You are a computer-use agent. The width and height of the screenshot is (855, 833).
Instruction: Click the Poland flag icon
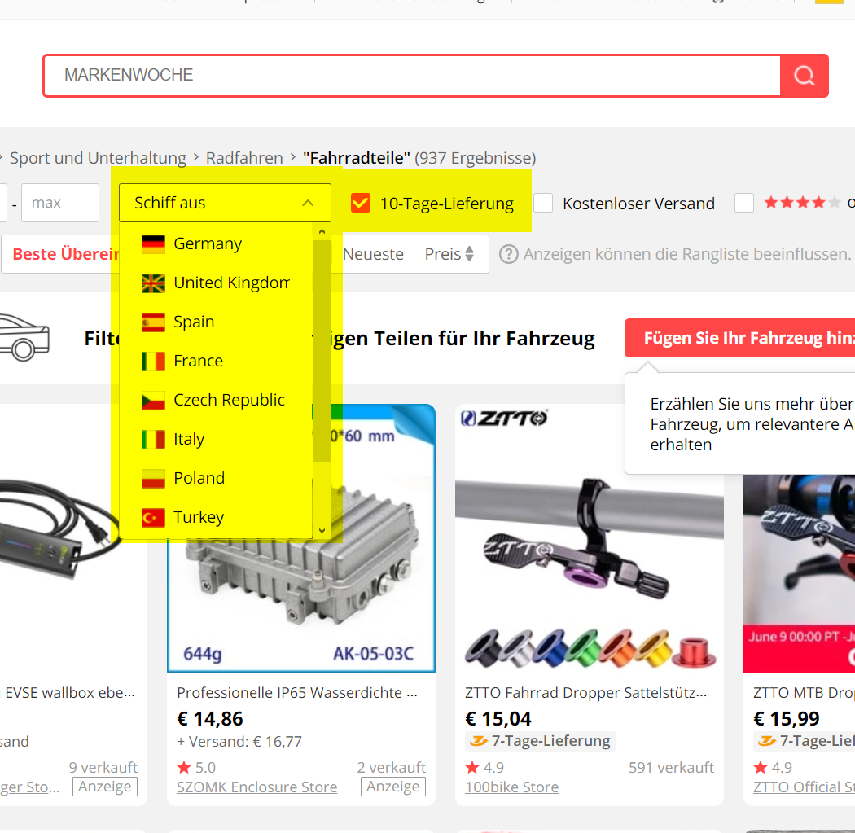click(153, 479)
